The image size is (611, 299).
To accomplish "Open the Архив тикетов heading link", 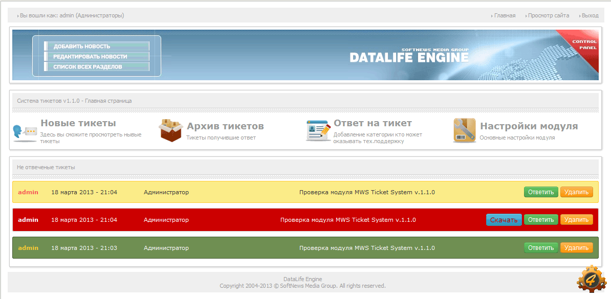I will tap(225, 126).
